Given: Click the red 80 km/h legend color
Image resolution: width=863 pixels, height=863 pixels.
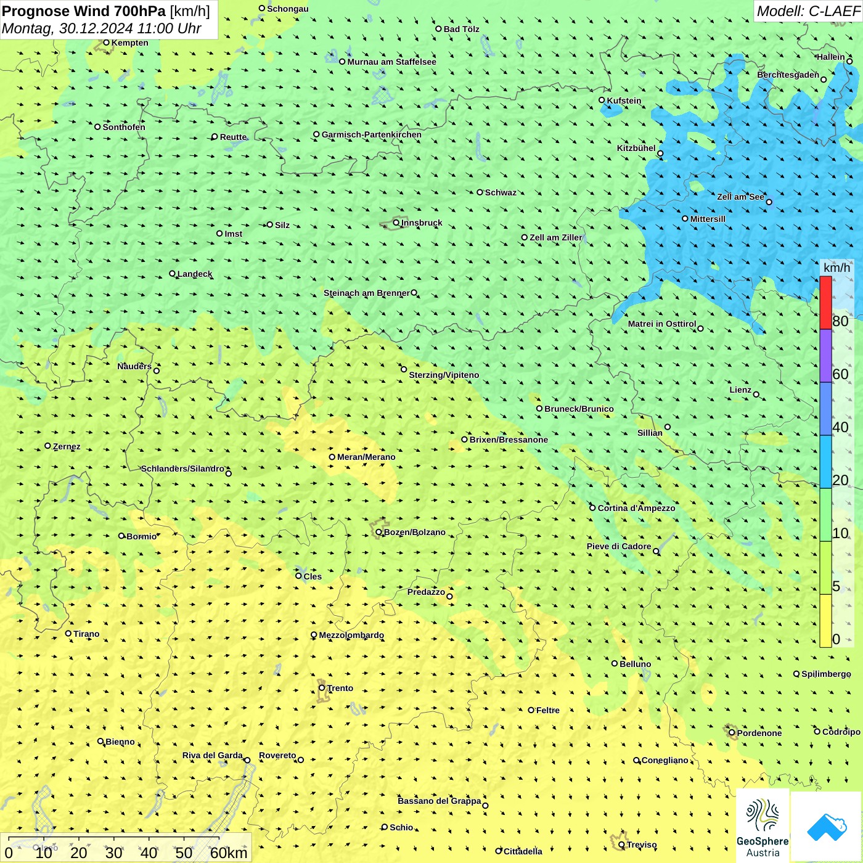Looking at the screenshot, I should [825, 303].
